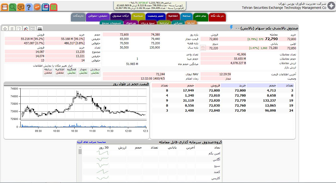This screenshot has height=183, width=336.
Task: Click the blue lightning bolt icon
Action: [x=231, y=28]
